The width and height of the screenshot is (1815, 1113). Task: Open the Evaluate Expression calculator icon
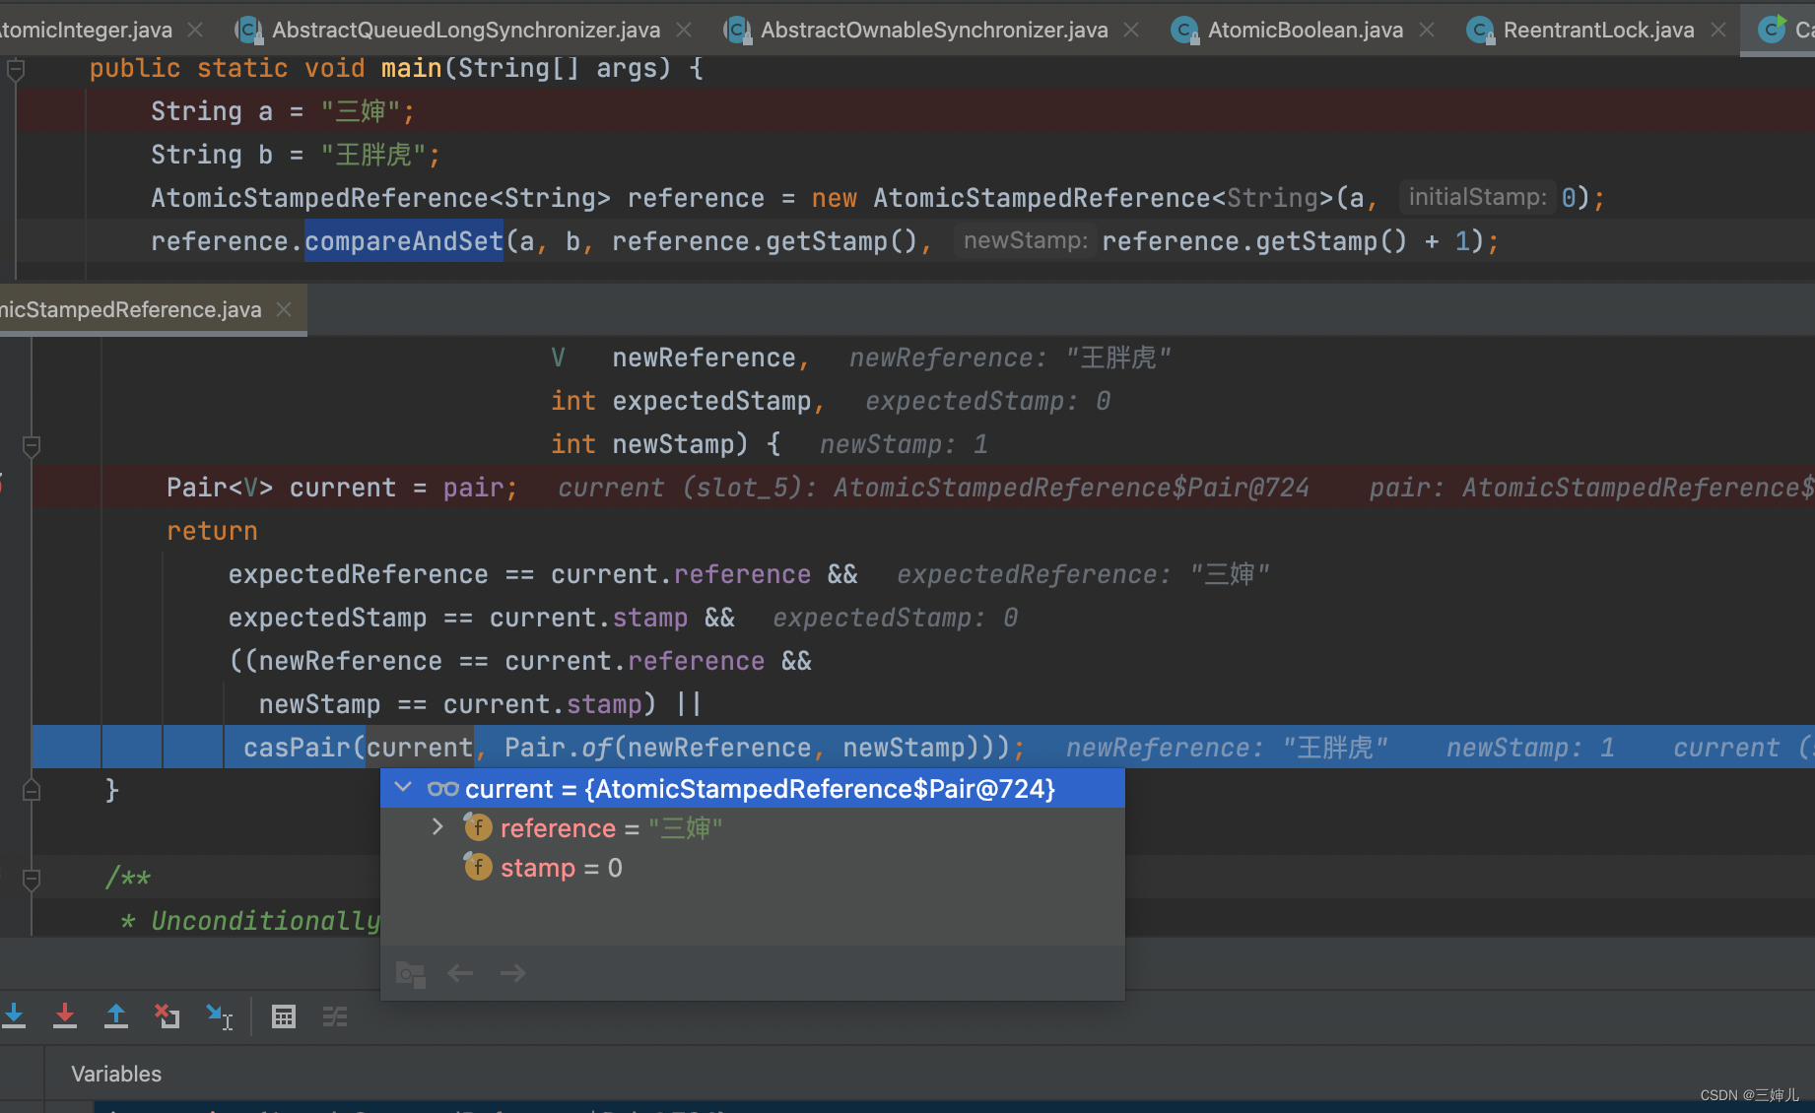284,1015
